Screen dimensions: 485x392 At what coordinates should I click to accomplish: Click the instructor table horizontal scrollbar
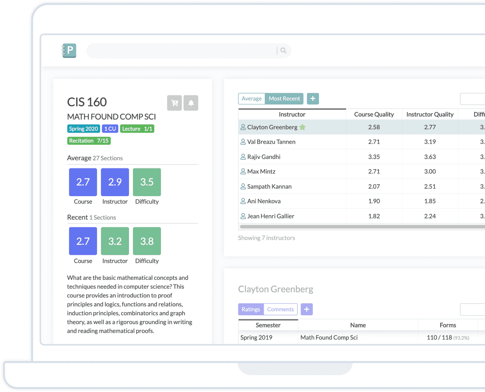coord(362,227)
